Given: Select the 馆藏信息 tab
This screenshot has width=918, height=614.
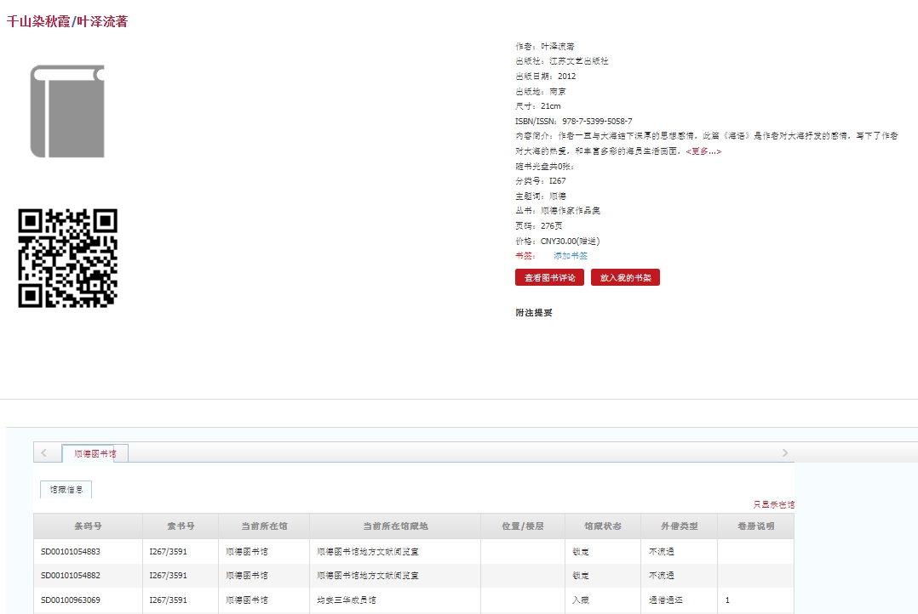Looking at the screenshot, I should [66, 490].
